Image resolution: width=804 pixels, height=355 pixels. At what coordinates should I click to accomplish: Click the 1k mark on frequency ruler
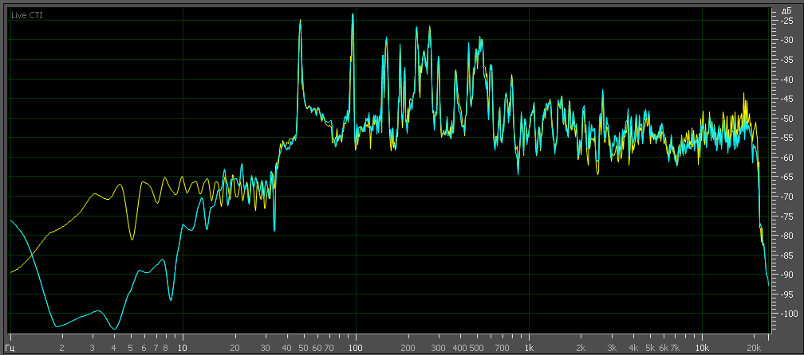pyautogui.click(x=529, y=348)
